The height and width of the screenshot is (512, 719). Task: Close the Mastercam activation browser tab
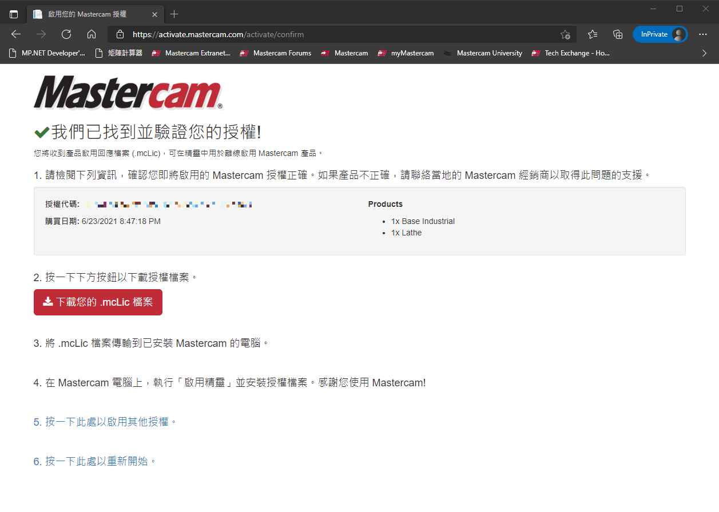click(154, 14)
